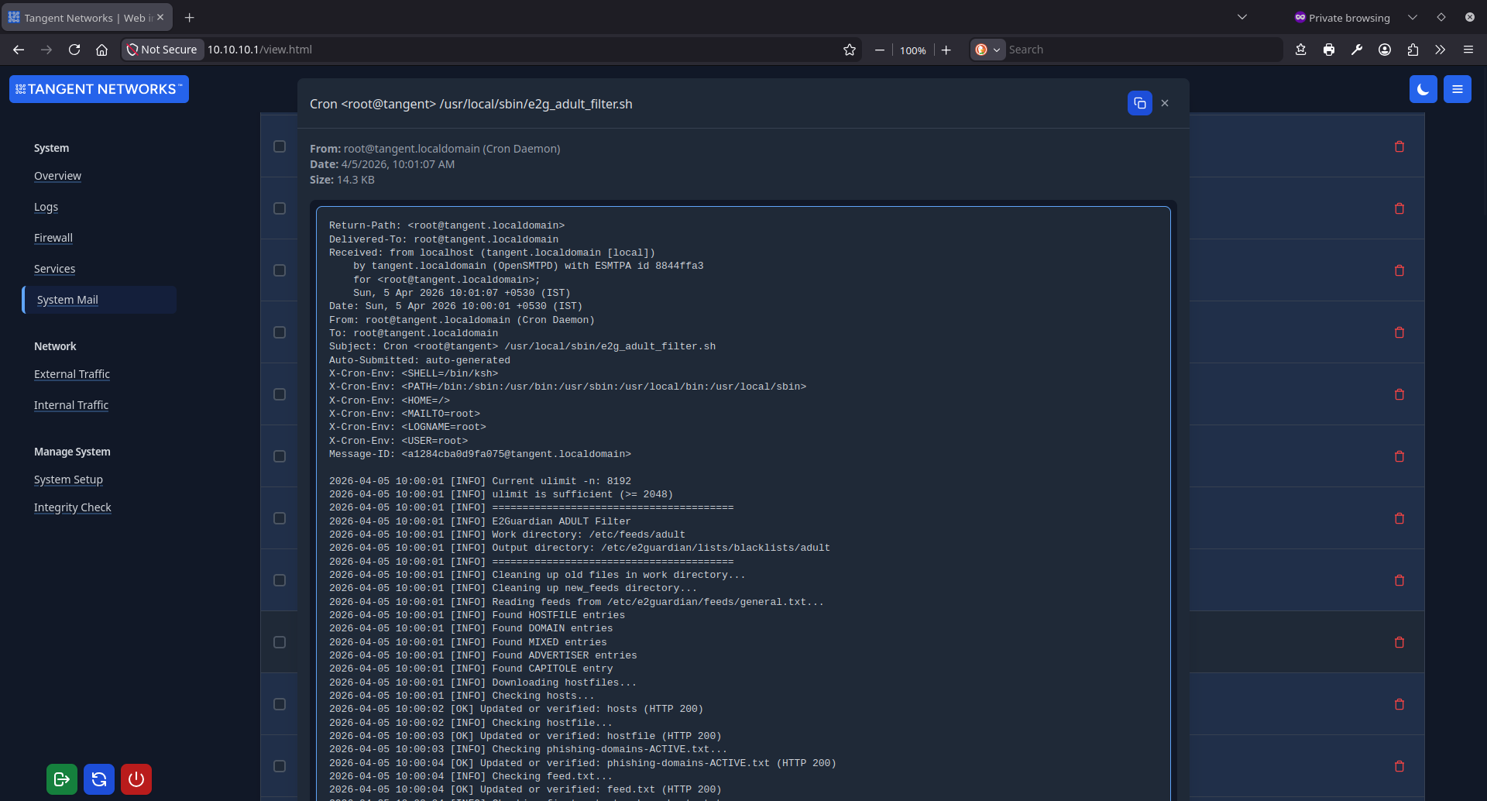1487x801 pixels.
Task: Close the Cron email viewer with the X
Action: 1165,102
